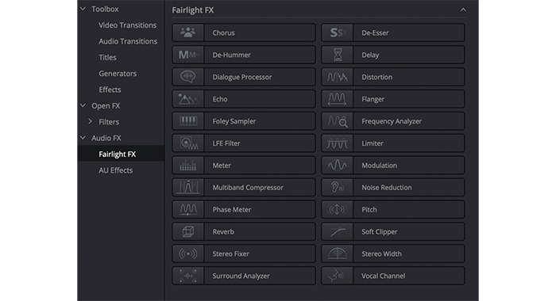Viewport: 556px width, 301px height.
Task: Open Video Transitions category
Action: click(x=127, y=25)
